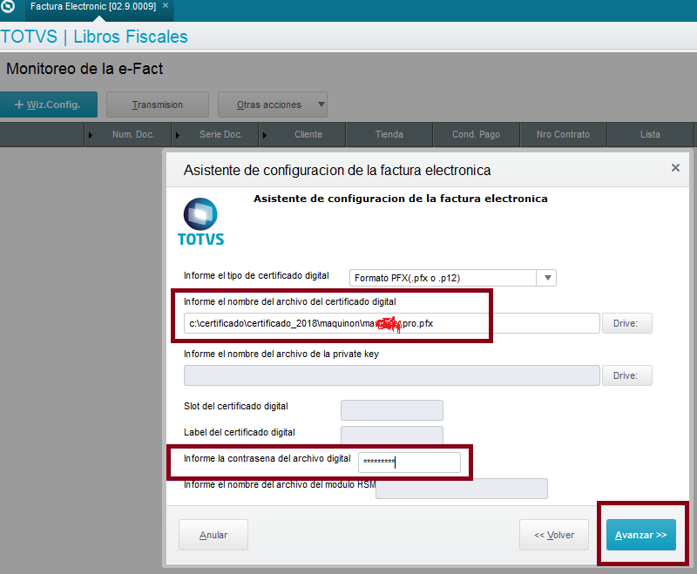
Task: Click the Slot del certificado digital field
Action: tap(391, 409)
